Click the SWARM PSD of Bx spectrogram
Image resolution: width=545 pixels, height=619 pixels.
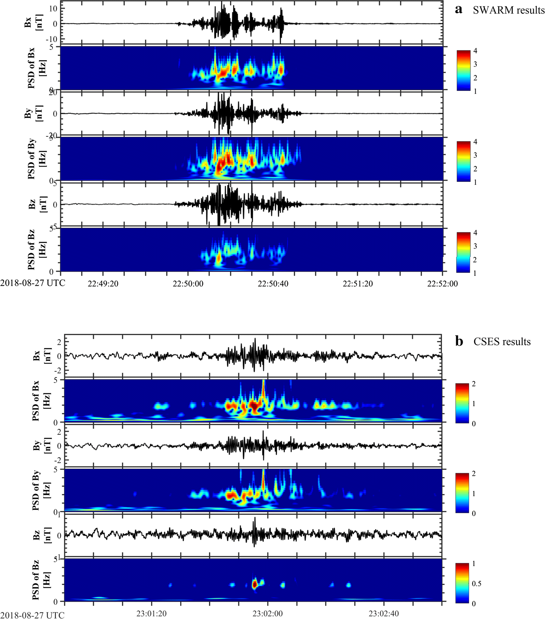[x=252, y=68]
